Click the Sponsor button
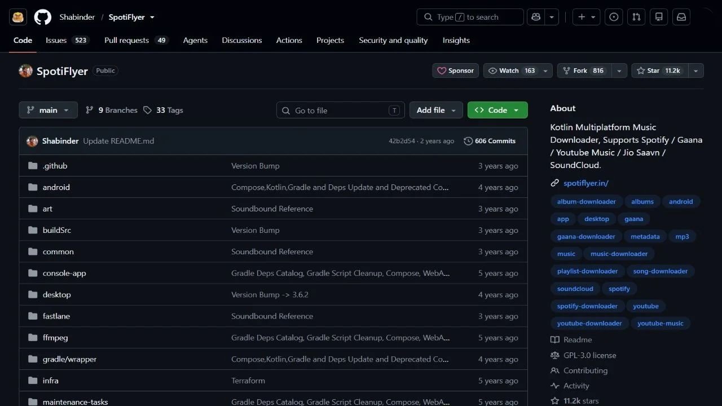This screenshot has height=406, width=722. click(456, 70)
